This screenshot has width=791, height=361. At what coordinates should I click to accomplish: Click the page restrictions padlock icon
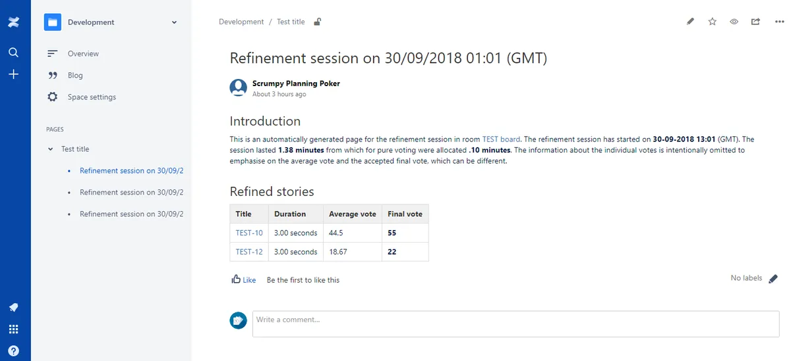[318, 22]
